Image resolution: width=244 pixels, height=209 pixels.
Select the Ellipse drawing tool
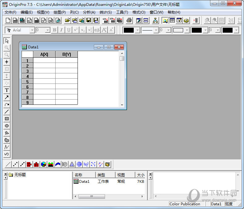click(7, 126)
